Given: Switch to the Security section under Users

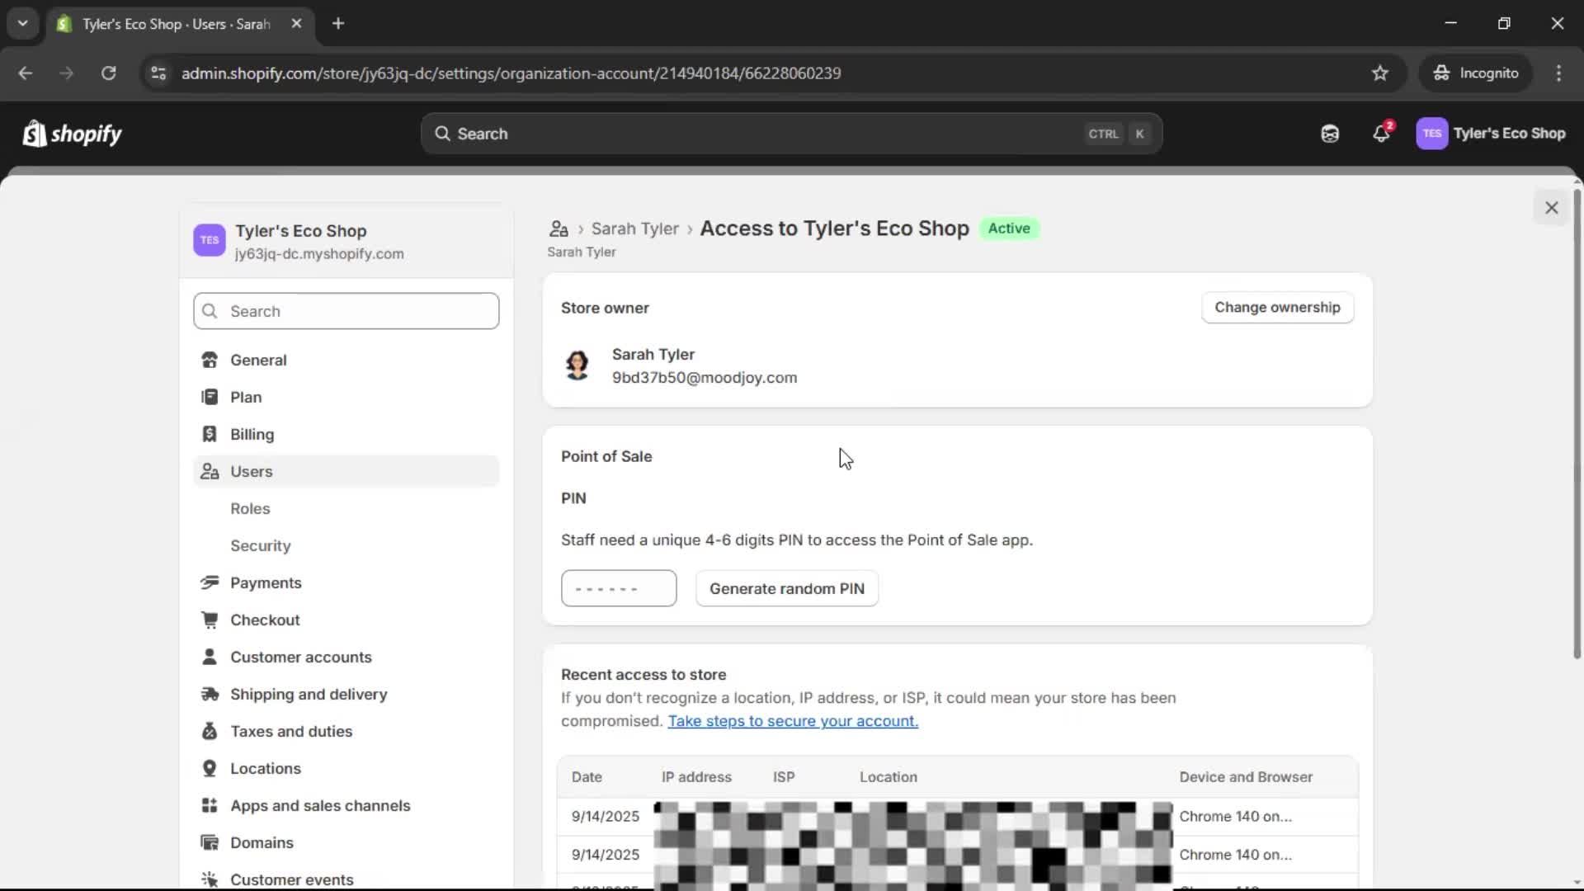Looking at the screenshot, I should pos(260,545).
